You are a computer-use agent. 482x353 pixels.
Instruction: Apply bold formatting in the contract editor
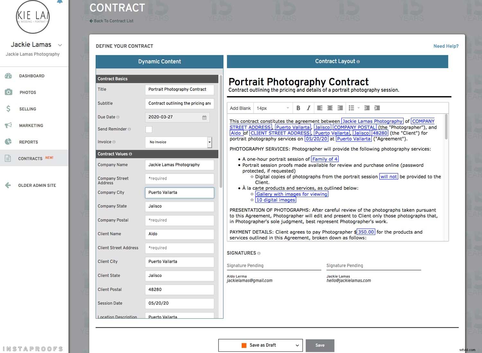coord(298,108)
